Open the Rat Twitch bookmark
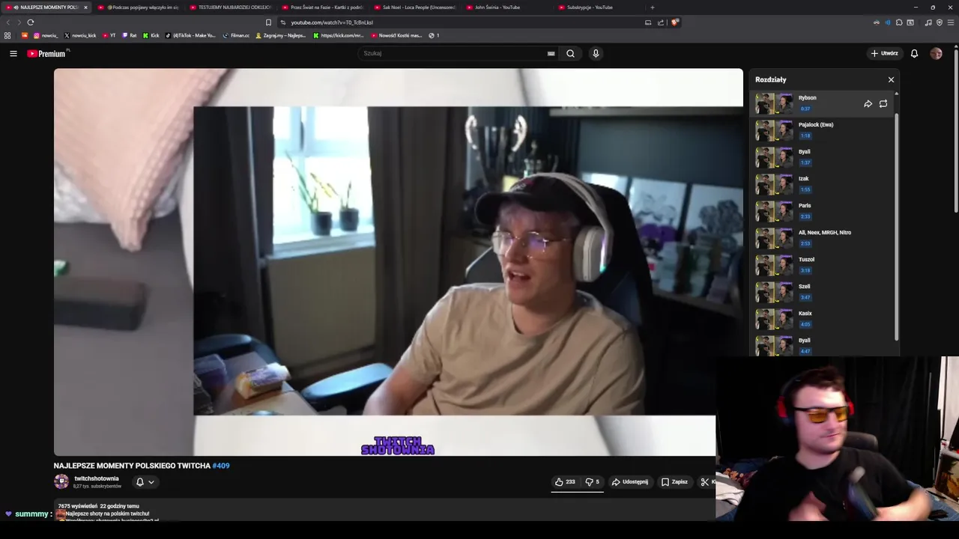 click(x=129, y=35)
